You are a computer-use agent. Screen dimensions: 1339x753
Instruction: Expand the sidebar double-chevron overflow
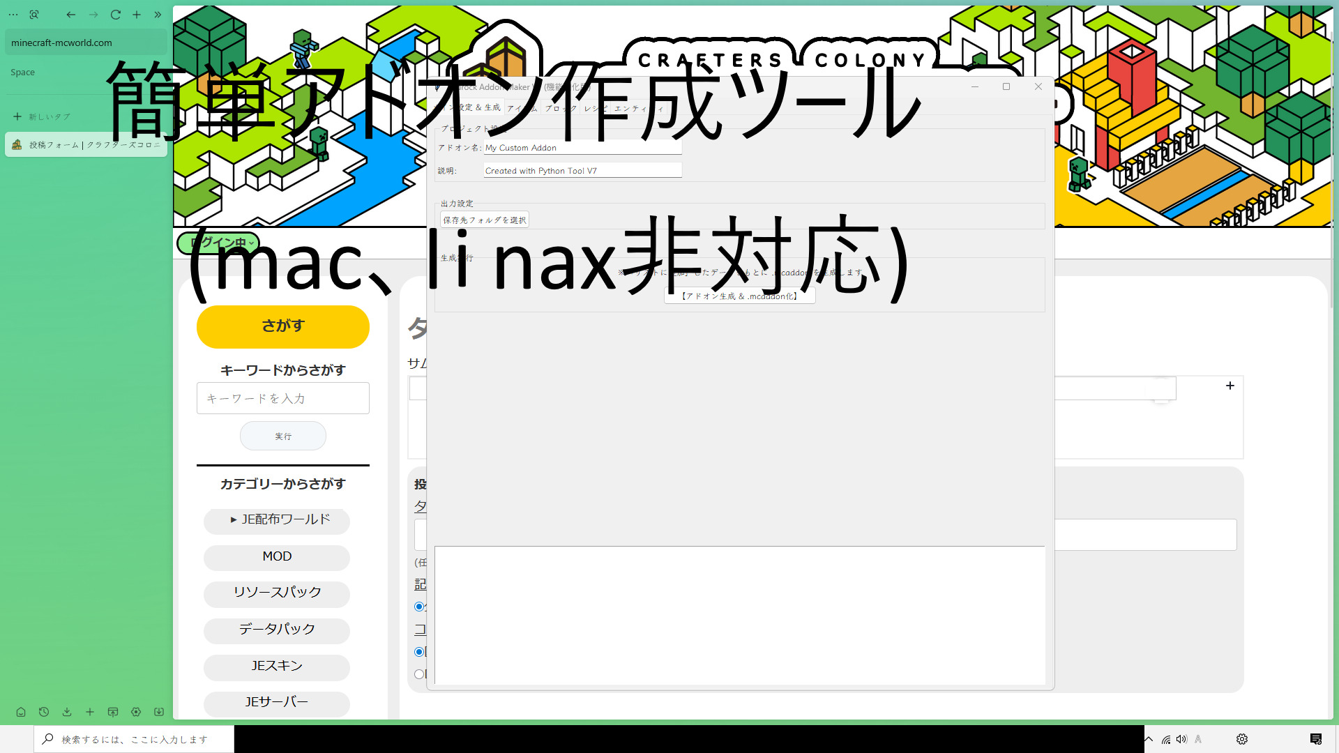pos(158,15)
